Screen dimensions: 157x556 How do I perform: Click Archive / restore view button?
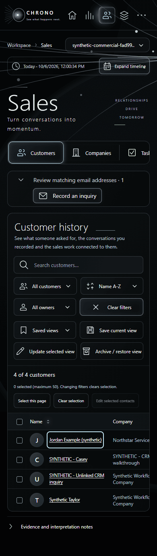[112, 351]
